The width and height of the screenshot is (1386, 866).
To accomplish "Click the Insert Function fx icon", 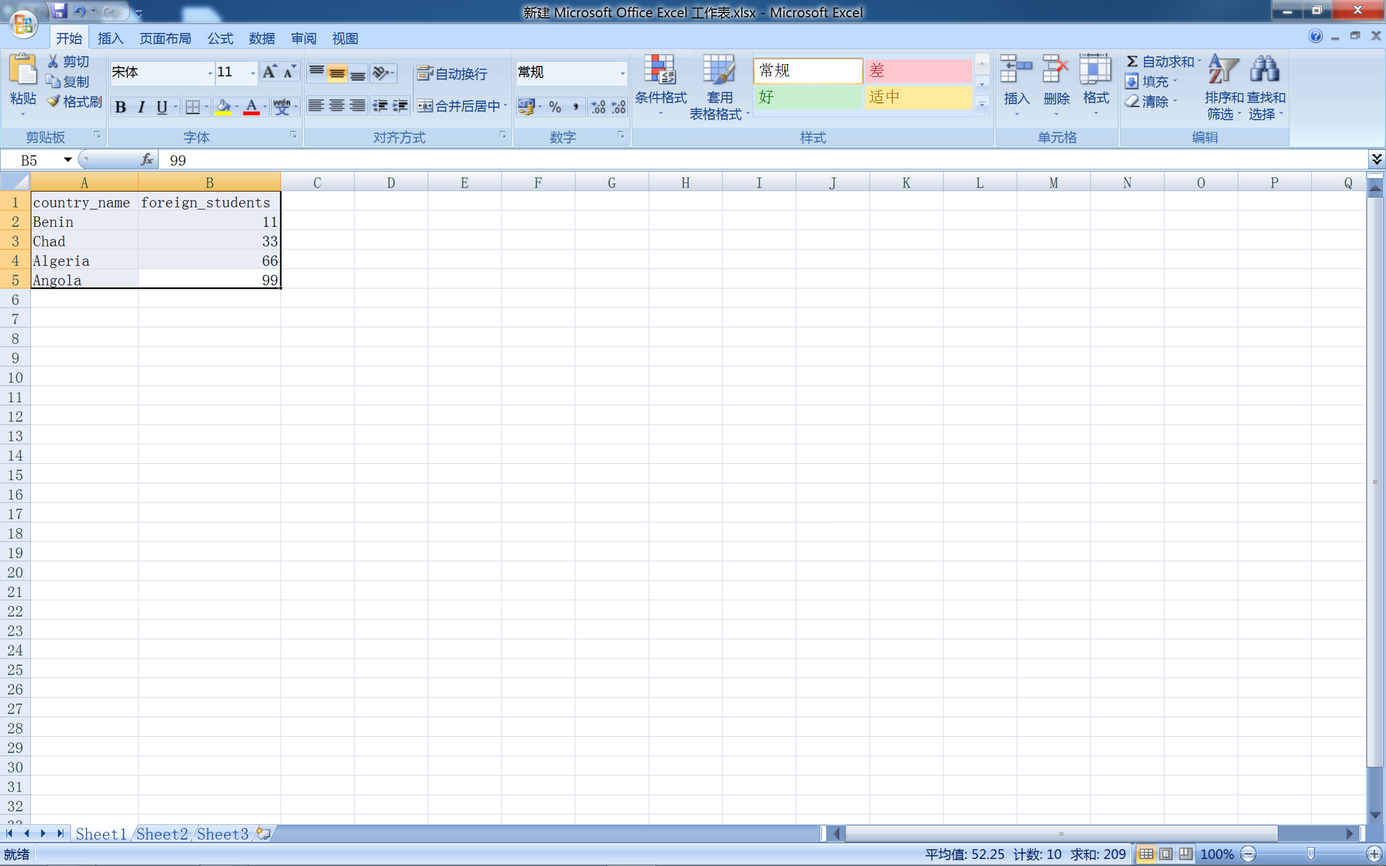I will click(147, 160).
